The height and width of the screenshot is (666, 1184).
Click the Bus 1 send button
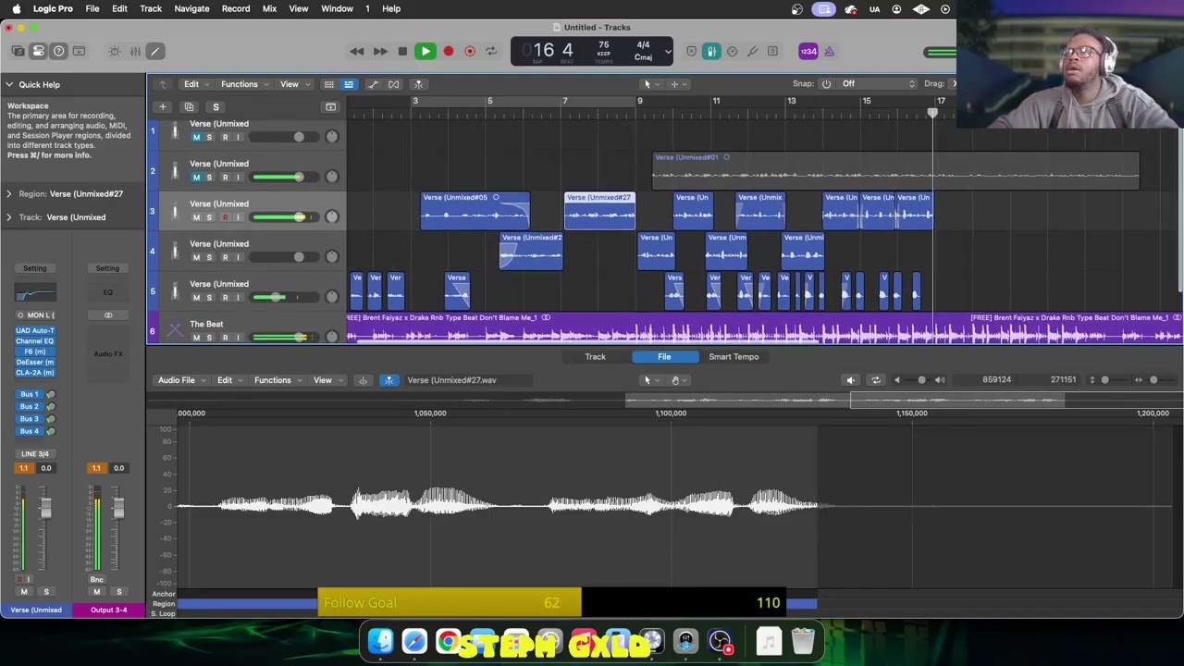(31, 394)
